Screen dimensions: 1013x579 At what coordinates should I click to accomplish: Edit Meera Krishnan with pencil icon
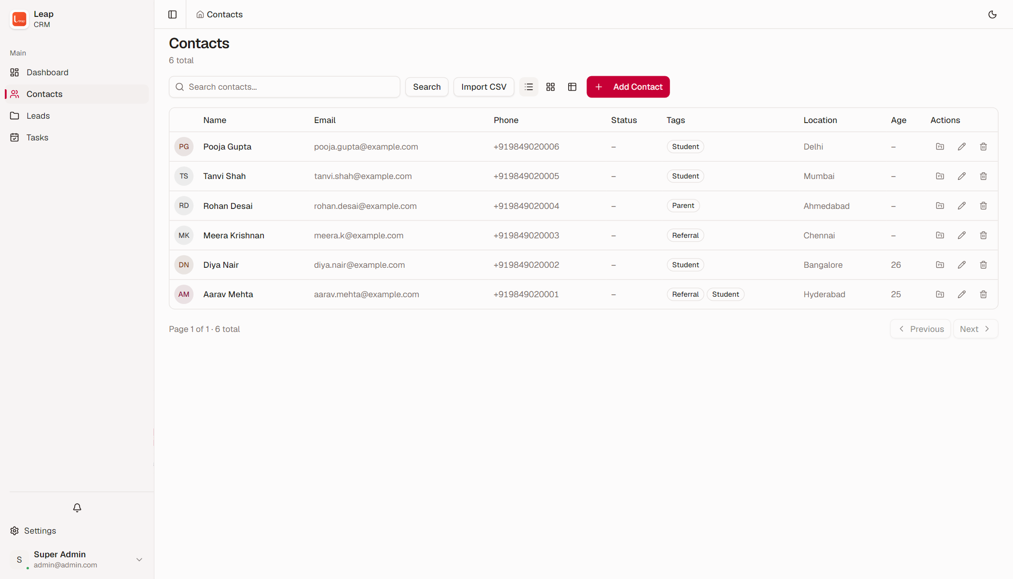point(961,235)
